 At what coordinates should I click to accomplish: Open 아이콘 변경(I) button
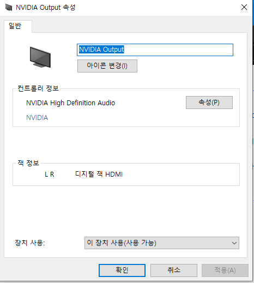(107, 66)
